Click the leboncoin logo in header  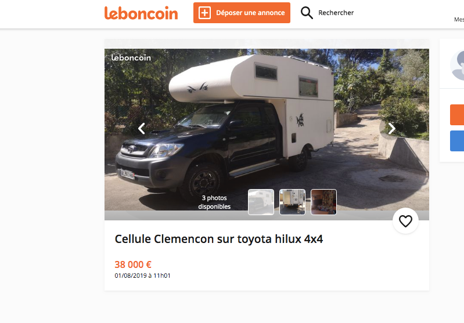point(141,13)
